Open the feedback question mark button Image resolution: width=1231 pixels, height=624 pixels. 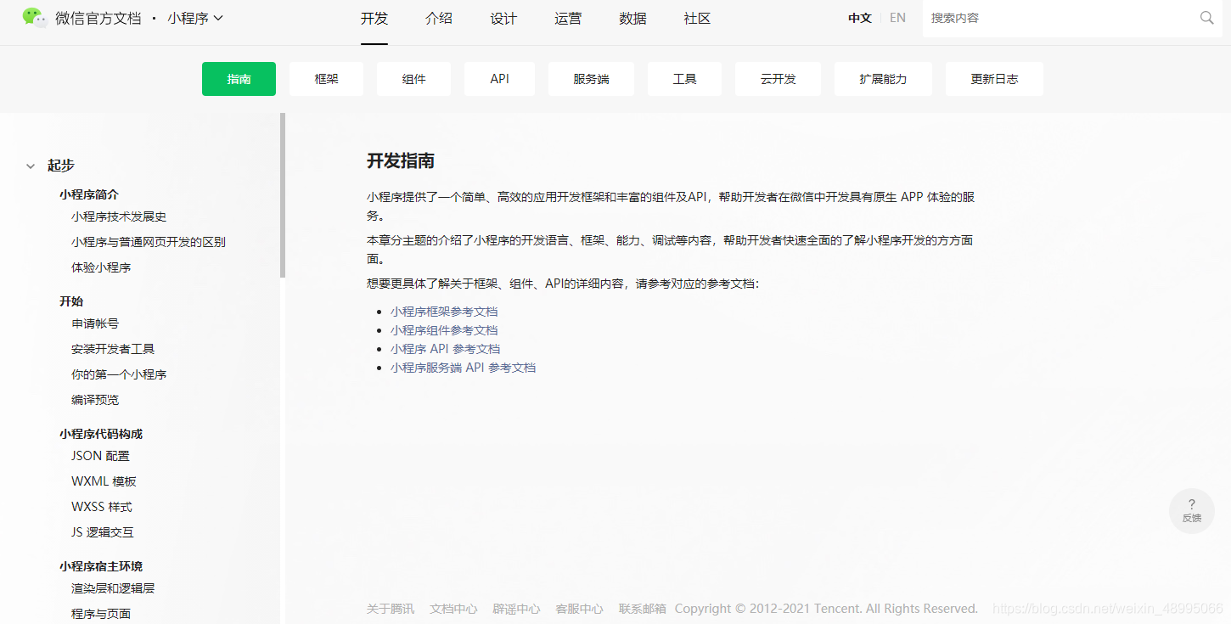pyautogui.click(x=1192, y=511)
